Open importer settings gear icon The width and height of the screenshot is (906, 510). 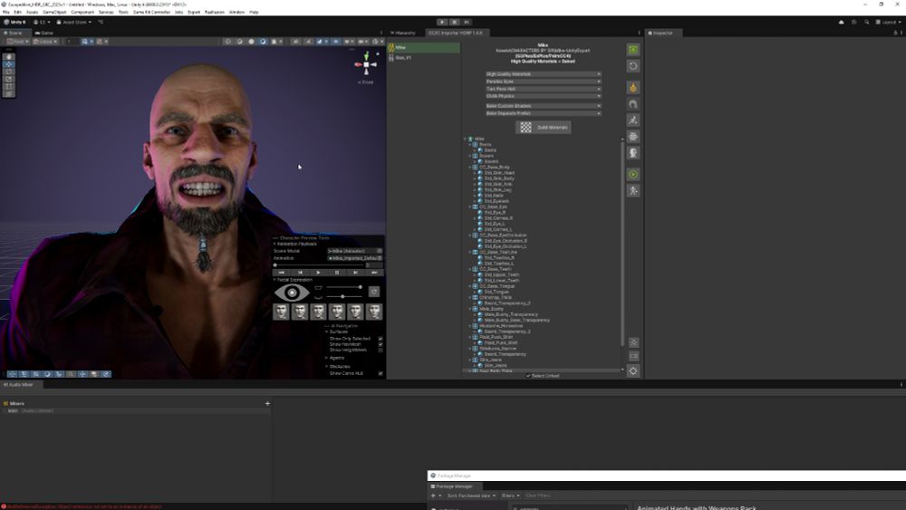pos(633,370)
